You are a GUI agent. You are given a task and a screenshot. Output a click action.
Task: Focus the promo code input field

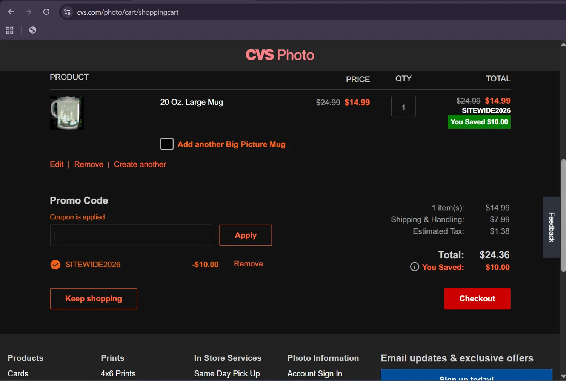pyautogui.click(x=131, y=235)
